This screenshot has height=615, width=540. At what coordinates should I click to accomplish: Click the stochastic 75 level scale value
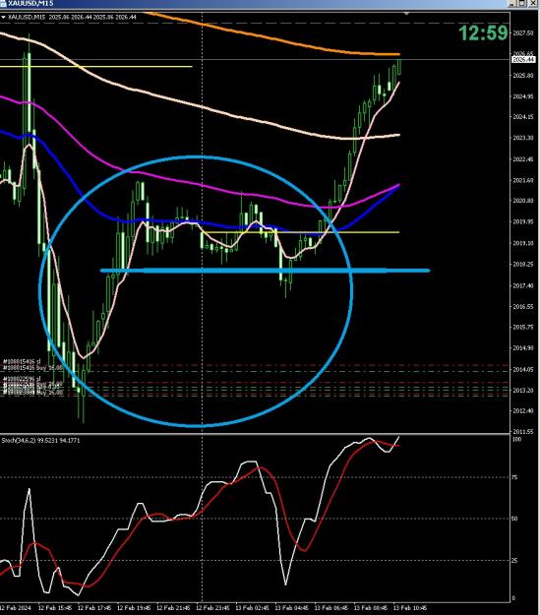click(515, 477)
